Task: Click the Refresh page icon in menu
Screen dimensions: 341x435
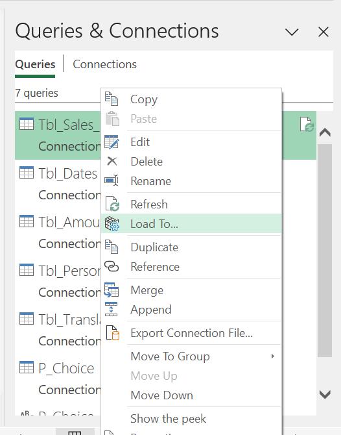Action: click(x=112, y=204)
